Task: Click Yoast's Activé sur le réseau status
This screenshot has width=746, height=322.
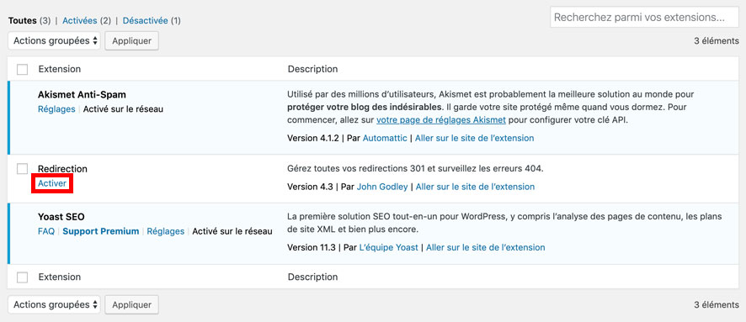Action: 232,231
